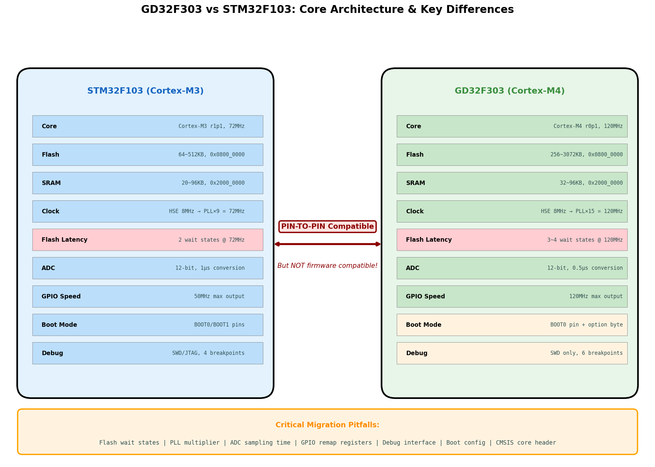Click "GPIO remap registers" in the pitfalls list
The height and width of the screenshot is (467, 655).
(336, 443)
